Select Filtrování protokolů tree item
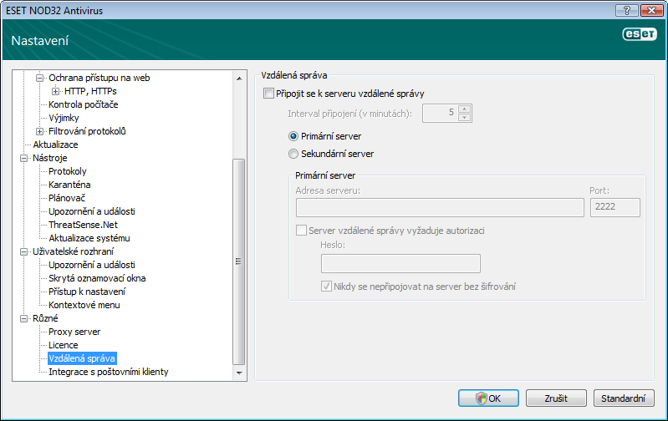Viewport: 668px width, 421px height. coord(87,131)
